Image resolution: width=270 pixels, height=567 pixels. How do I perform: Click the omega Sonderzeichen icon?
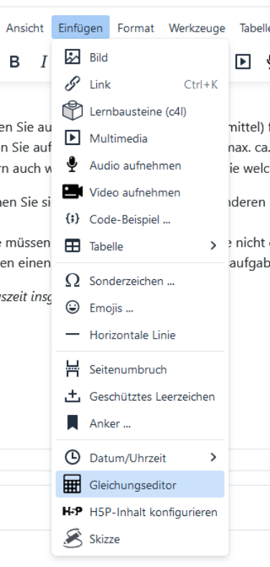coord(73,281)
